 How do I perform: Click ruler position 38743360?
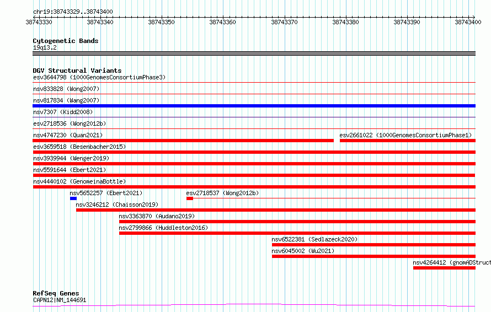(x=223, y=22)
